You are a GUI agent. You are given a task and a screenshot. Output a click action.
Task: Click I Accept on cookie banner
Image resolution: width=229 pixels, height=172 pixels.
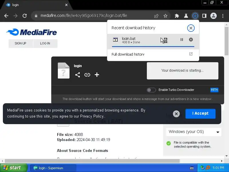[x=200, y=114]
